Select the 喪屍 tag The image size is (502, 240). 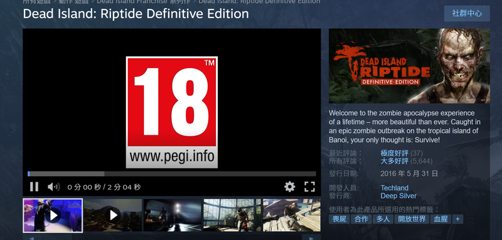click(339, 219)
